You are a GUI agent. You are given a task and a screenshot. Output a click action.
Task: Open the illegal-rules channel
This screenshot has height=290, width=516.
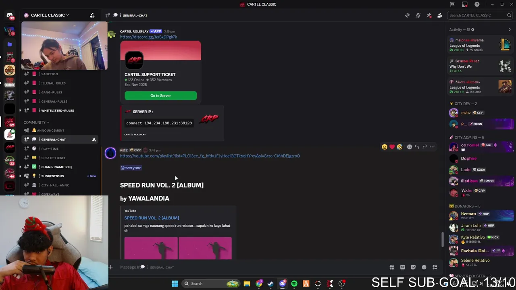tap(53, 83)
